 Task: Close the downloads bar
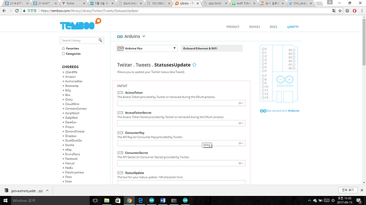362,190
